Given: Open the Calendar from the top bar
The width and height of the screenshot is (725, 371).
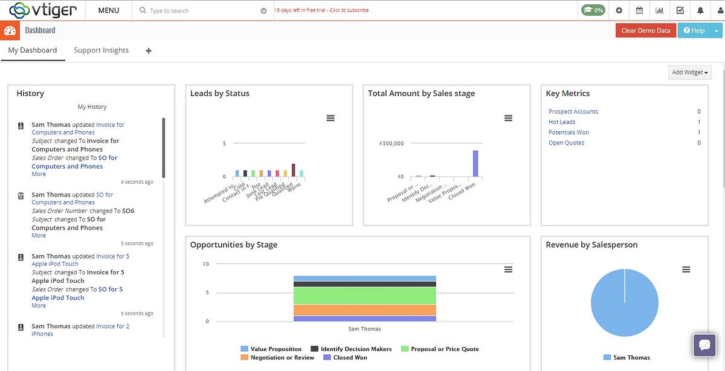Looking at the screenshot, I should [x=639, y=10].
